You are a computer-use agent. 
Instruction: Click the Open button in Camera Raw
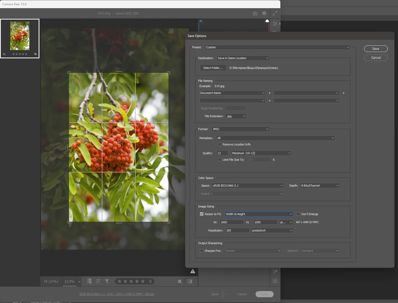click(215, 294)
